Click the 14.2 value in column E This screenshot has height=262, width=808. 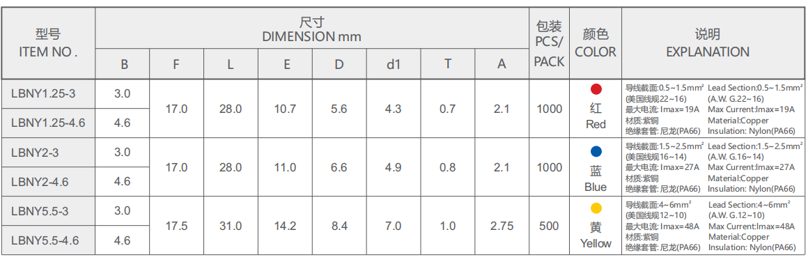(x=286, y=226)
